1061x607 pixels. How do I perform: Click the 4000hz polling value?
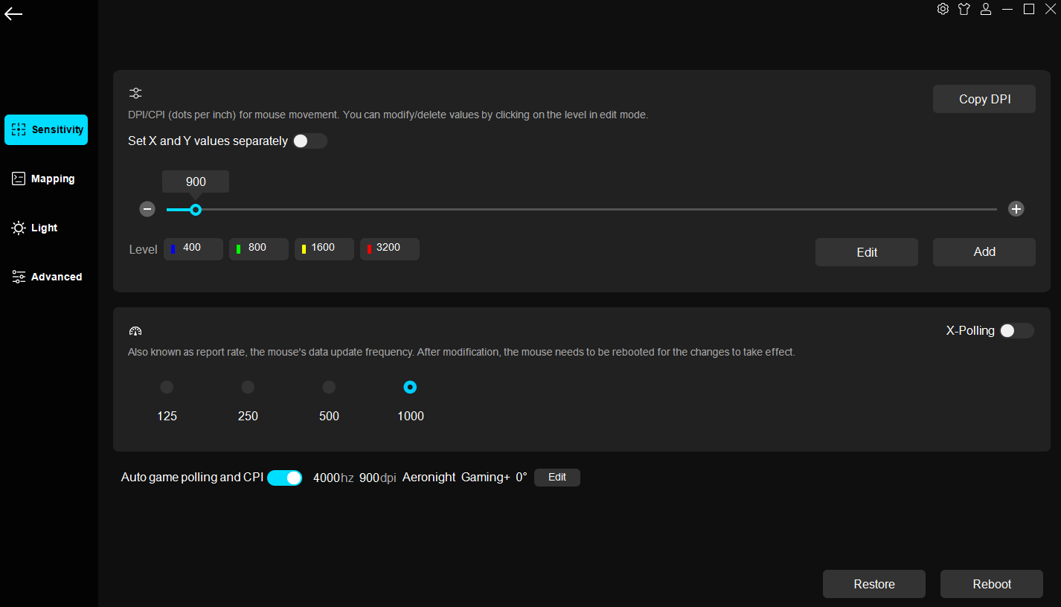pos(333,478)
